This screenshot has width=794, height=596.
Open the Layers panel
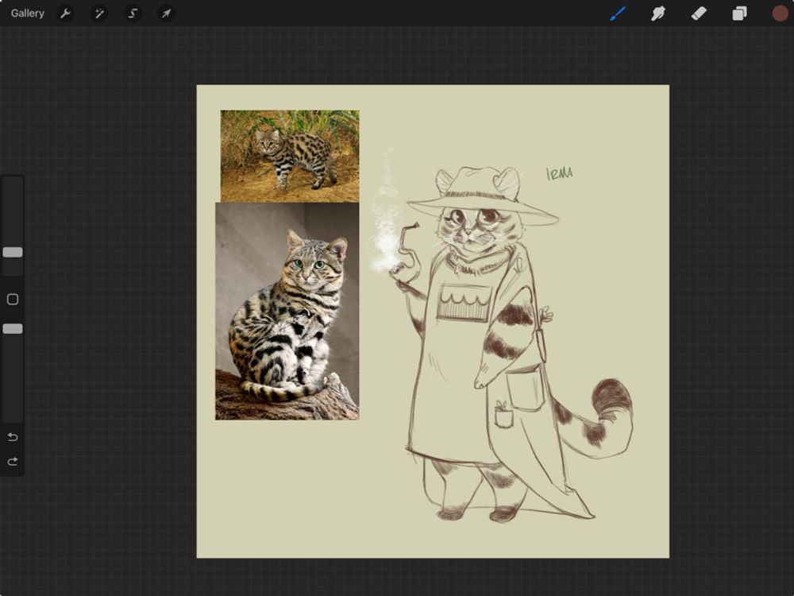[x=739, y=14]
